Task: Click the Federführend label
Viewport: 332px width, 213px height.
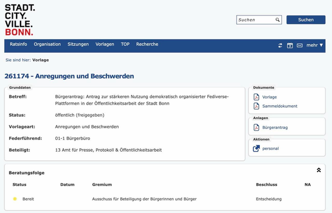Action: (x=25, y=138)
